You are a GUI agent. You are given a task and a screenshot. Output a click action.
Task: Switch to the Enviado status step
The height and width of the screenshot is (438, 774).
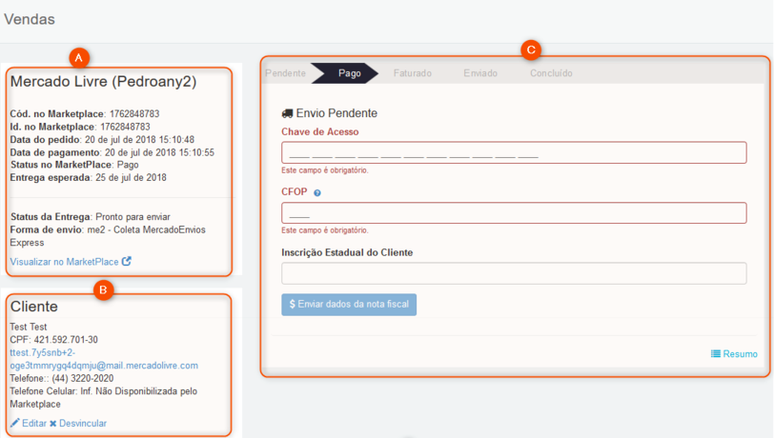click(x=480, y=73)
